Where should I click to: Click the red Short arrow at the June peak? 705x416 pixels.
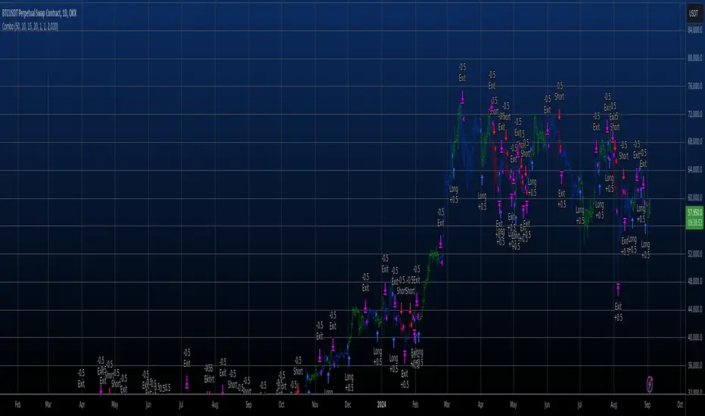pyautogui.click(x=559, y=113)
